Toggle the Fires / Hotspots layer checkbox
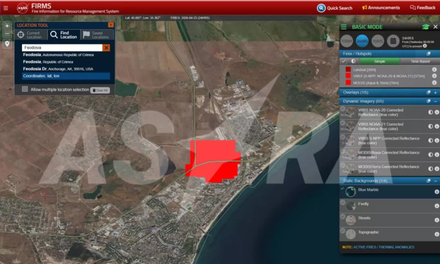 (344, 62)
